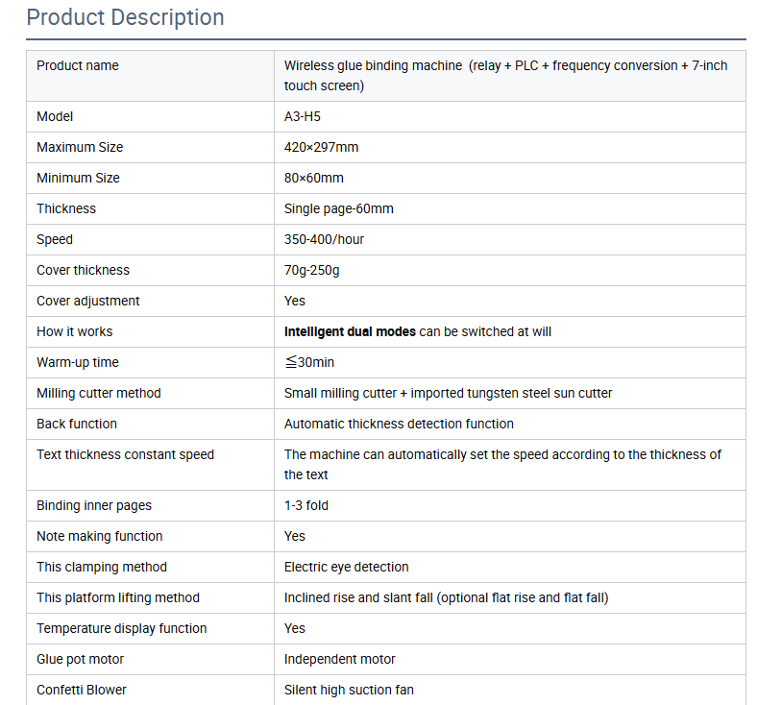Click the Independent motor value
782x705 pixels.
tap(340, 659)
